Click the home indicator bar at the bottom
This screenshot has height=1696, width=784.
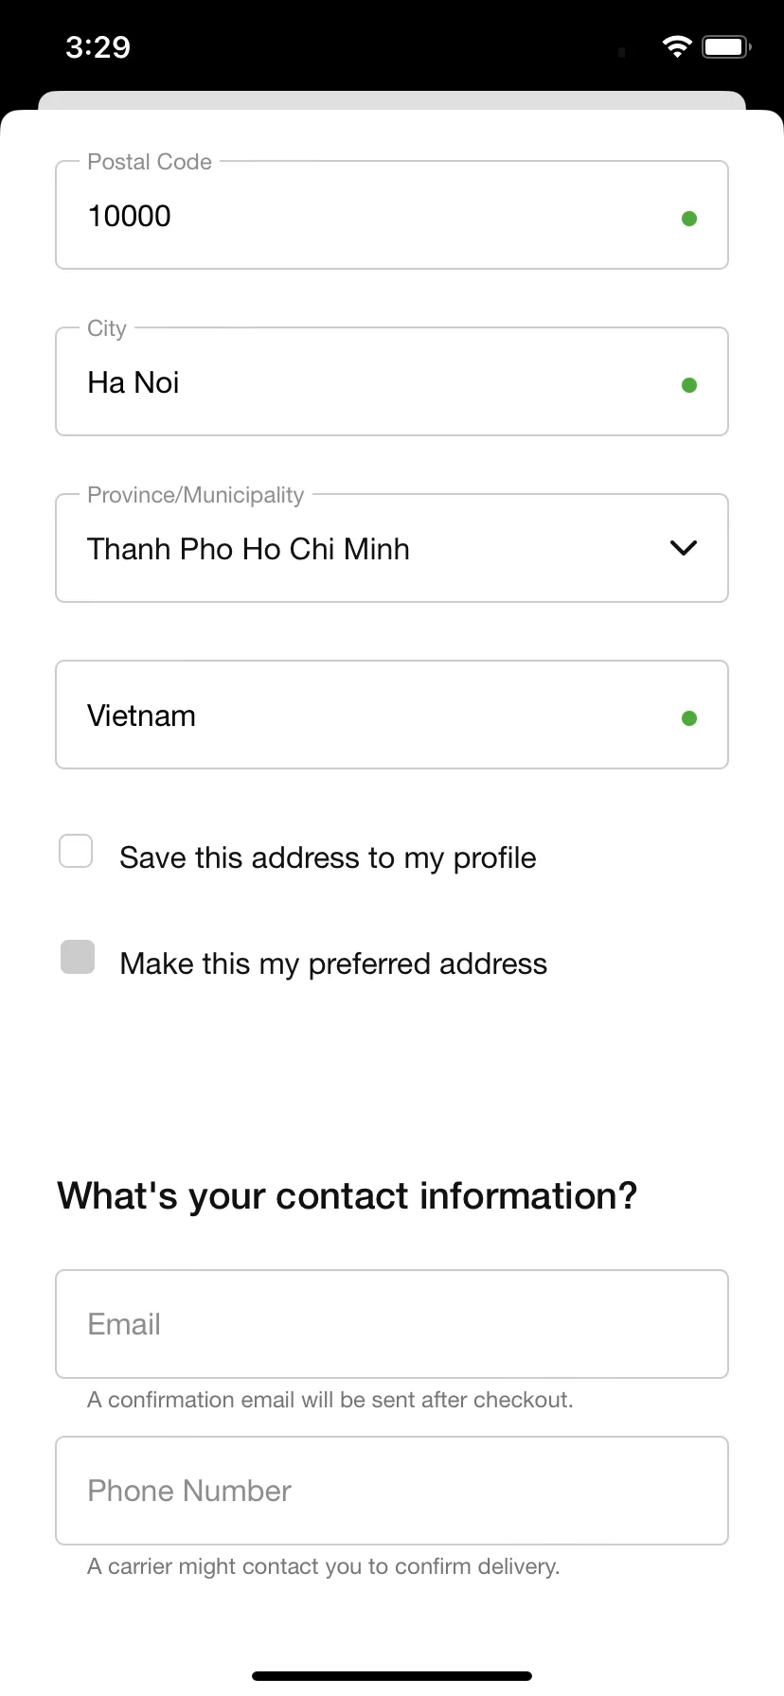(392, 1676)
